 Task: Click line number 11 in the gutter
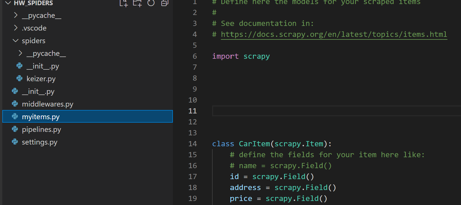[x=192, y=111]
